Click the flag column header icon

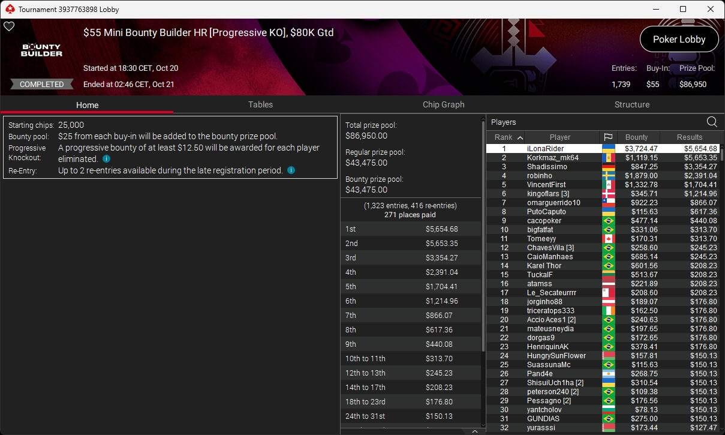(x=607, y=137)
